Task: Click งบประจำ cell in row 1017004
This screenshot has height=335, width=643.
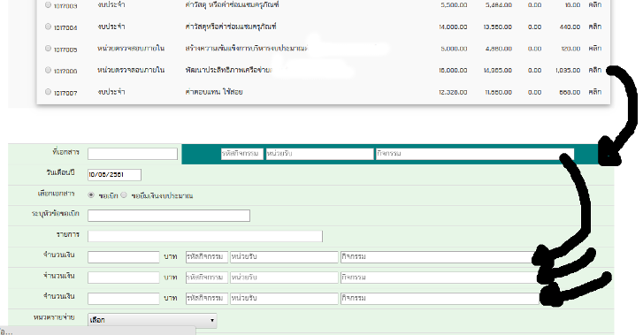Action: [111, 27]
